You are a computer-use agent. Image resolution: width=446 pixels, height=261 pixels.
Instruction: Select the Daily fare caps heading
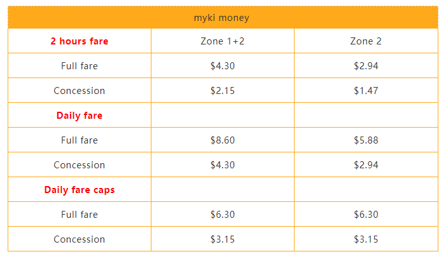[x=80, y=190]
